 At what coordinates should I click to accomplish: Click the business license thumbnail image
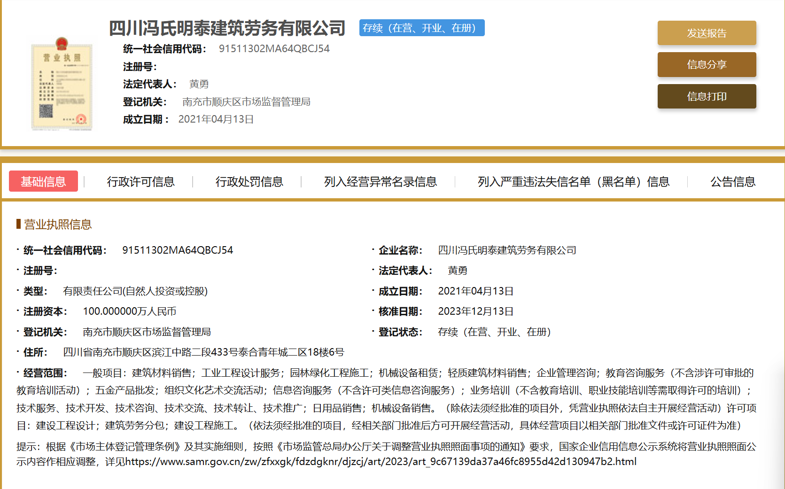(x=62, y=84)
